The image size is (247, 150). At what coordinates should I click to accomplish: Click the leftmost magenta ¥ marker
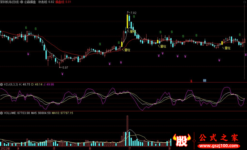28,54
